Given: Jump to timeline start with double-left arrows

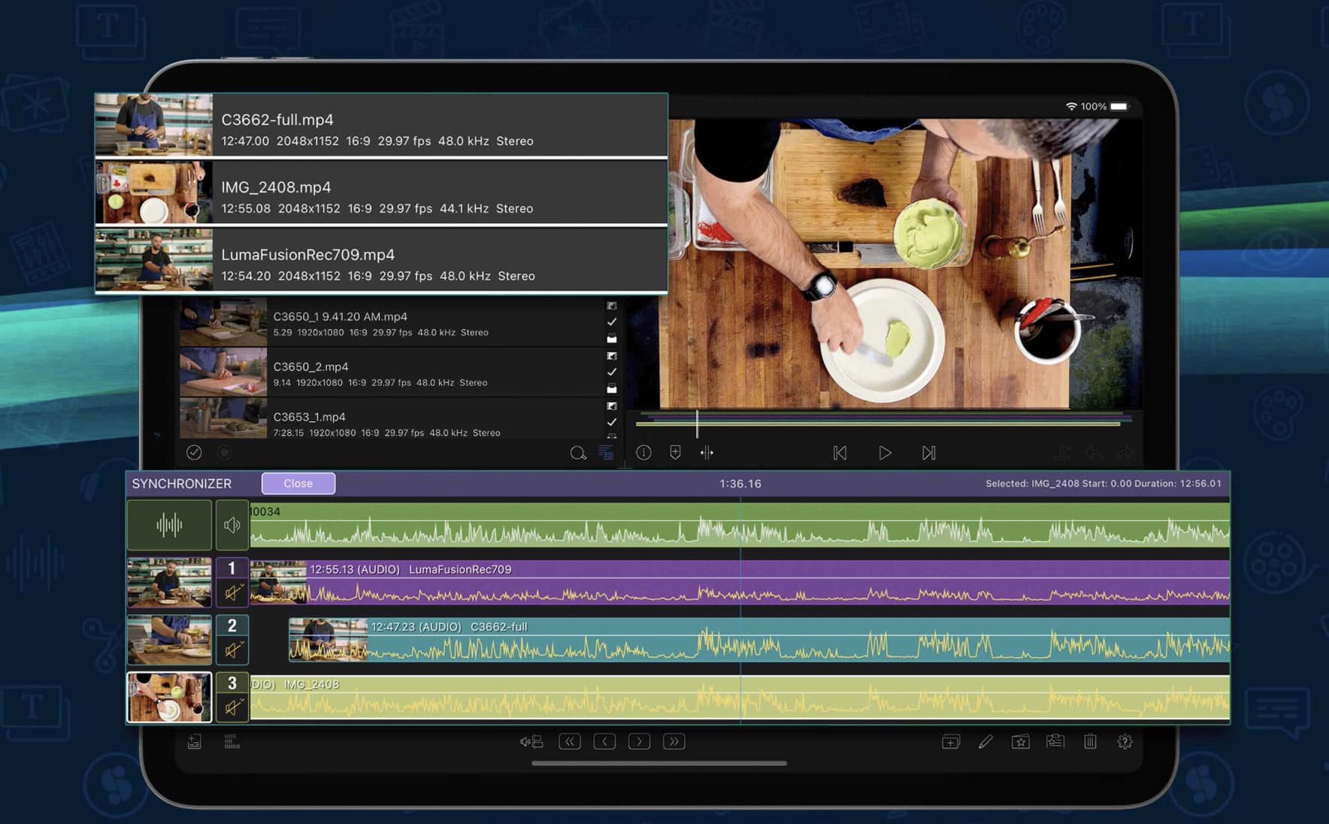Looking at the screenshot, I should [x=570, y=742].
